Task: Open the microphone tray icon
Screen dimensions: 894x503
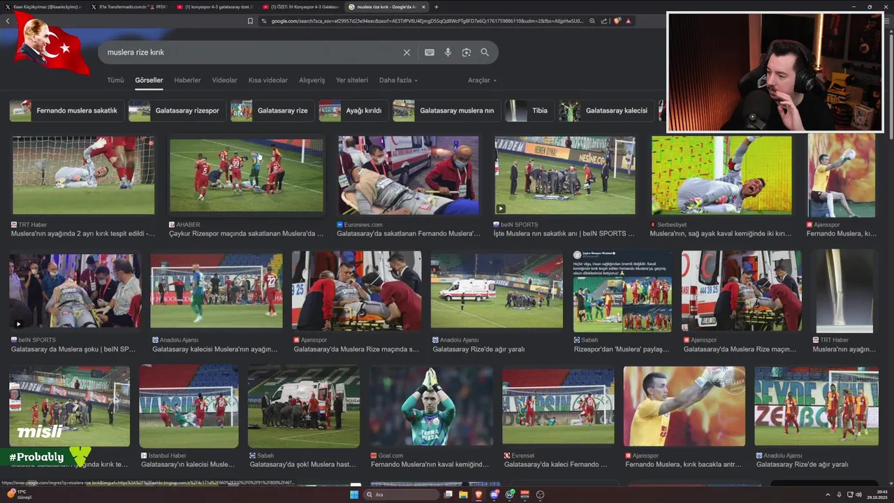Action: [840, 495]
